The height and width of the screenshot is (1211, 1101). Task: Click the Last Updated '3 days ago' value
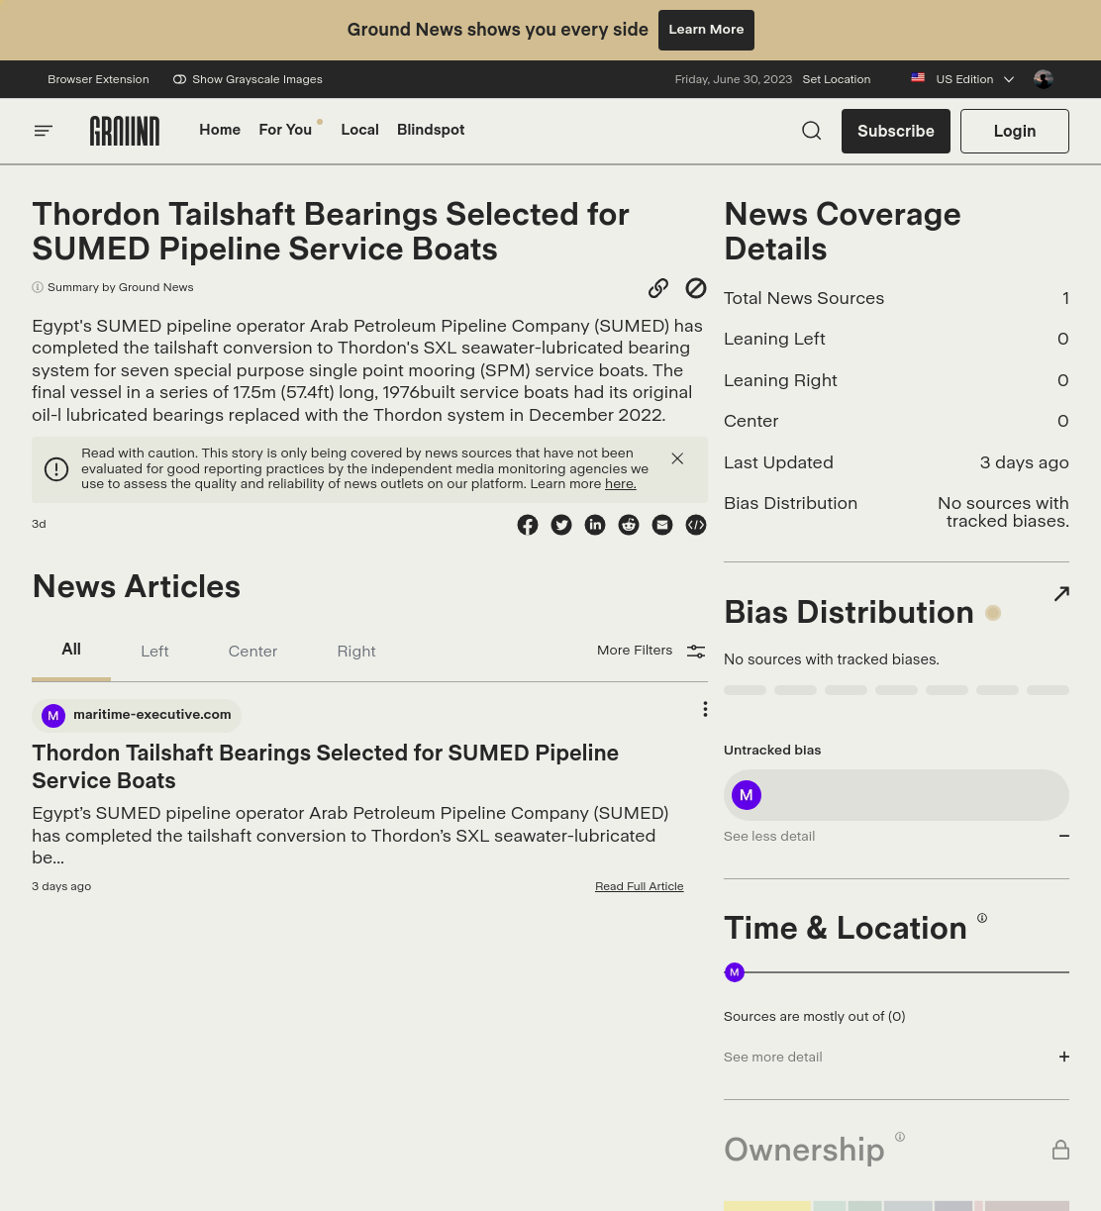[x=1025, y=462]
